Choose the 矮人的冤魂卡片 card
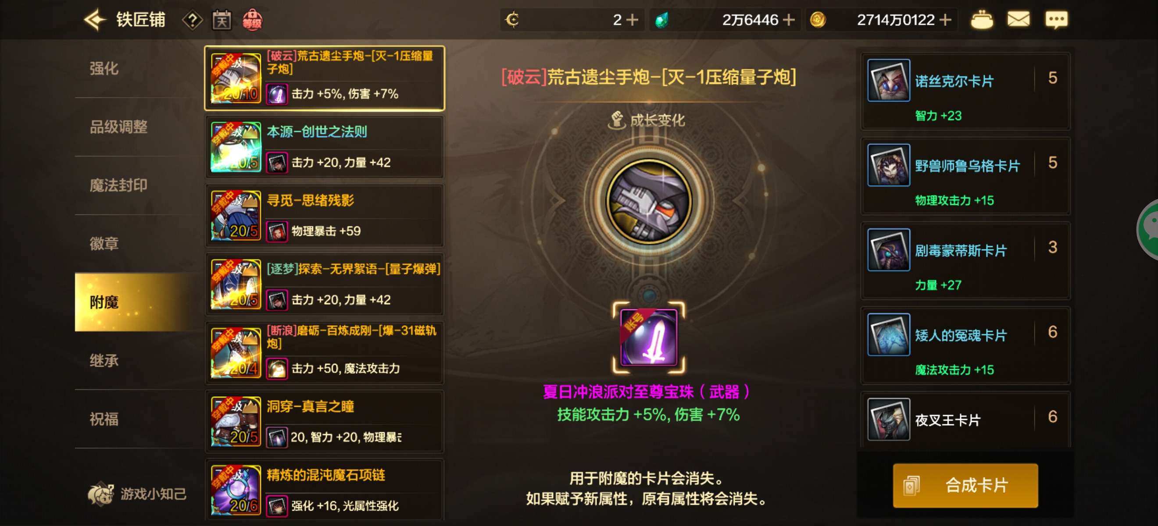Image resolution: width=1158 pixels, height=526 pixels. [965, 345]
